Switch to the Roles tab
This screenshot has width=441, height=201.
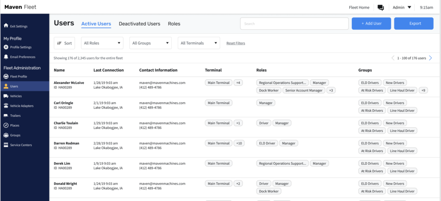pos(174,24)
